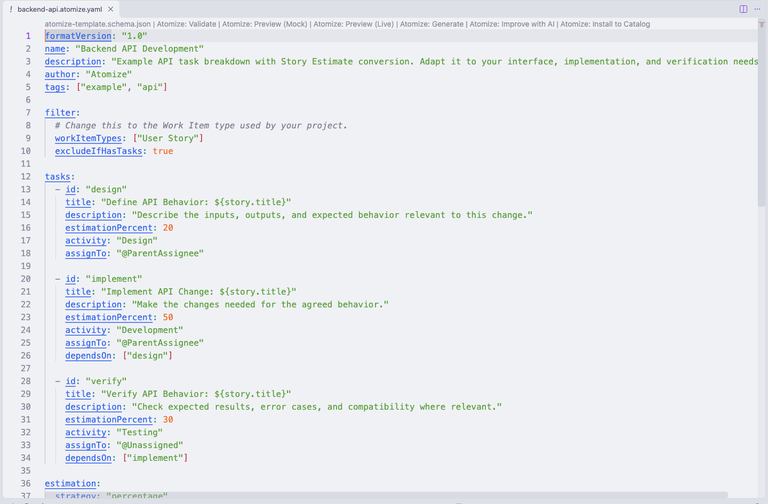Click the excludeIfHasTasks key
768x504 pixels.
pos(99,151)
